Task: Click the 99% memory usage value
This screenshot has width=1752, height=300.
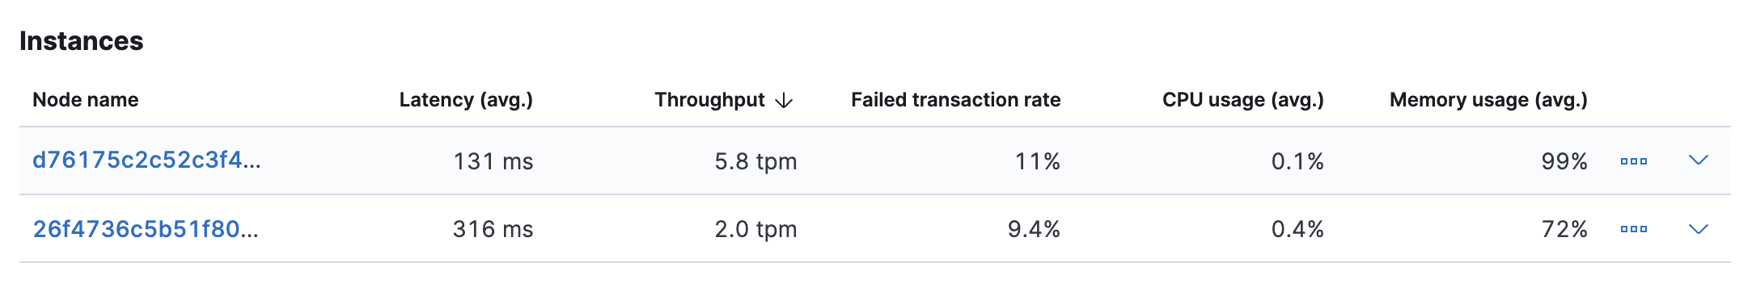Action: [x=1564, y=161]
